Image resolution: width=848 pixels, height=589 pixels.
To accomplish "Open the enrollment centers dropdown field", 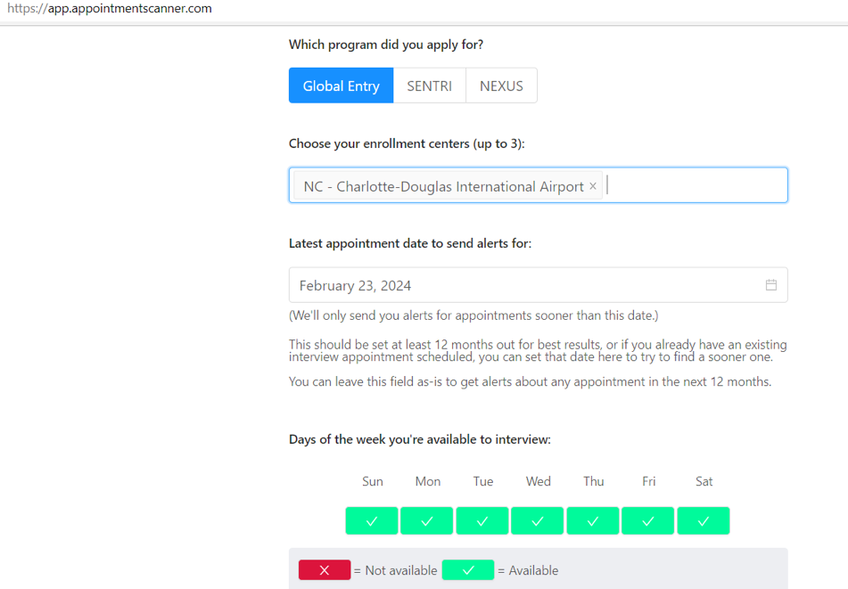I will pos(696,185).
